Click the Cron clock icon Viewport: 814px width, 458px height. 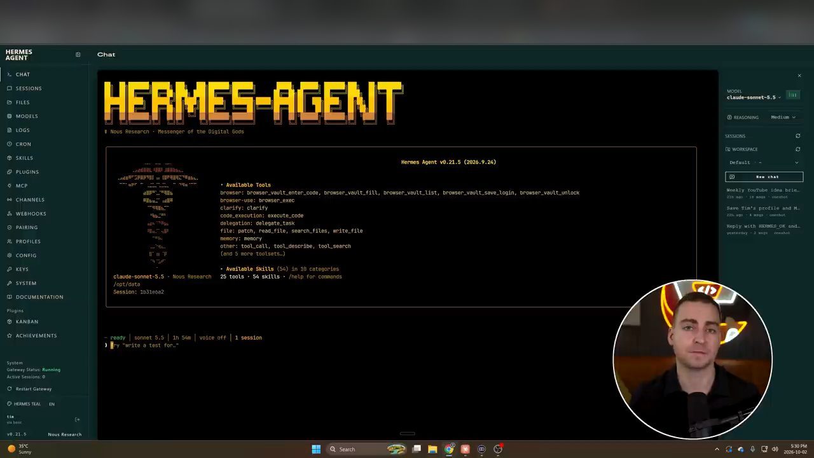point(10,144)
